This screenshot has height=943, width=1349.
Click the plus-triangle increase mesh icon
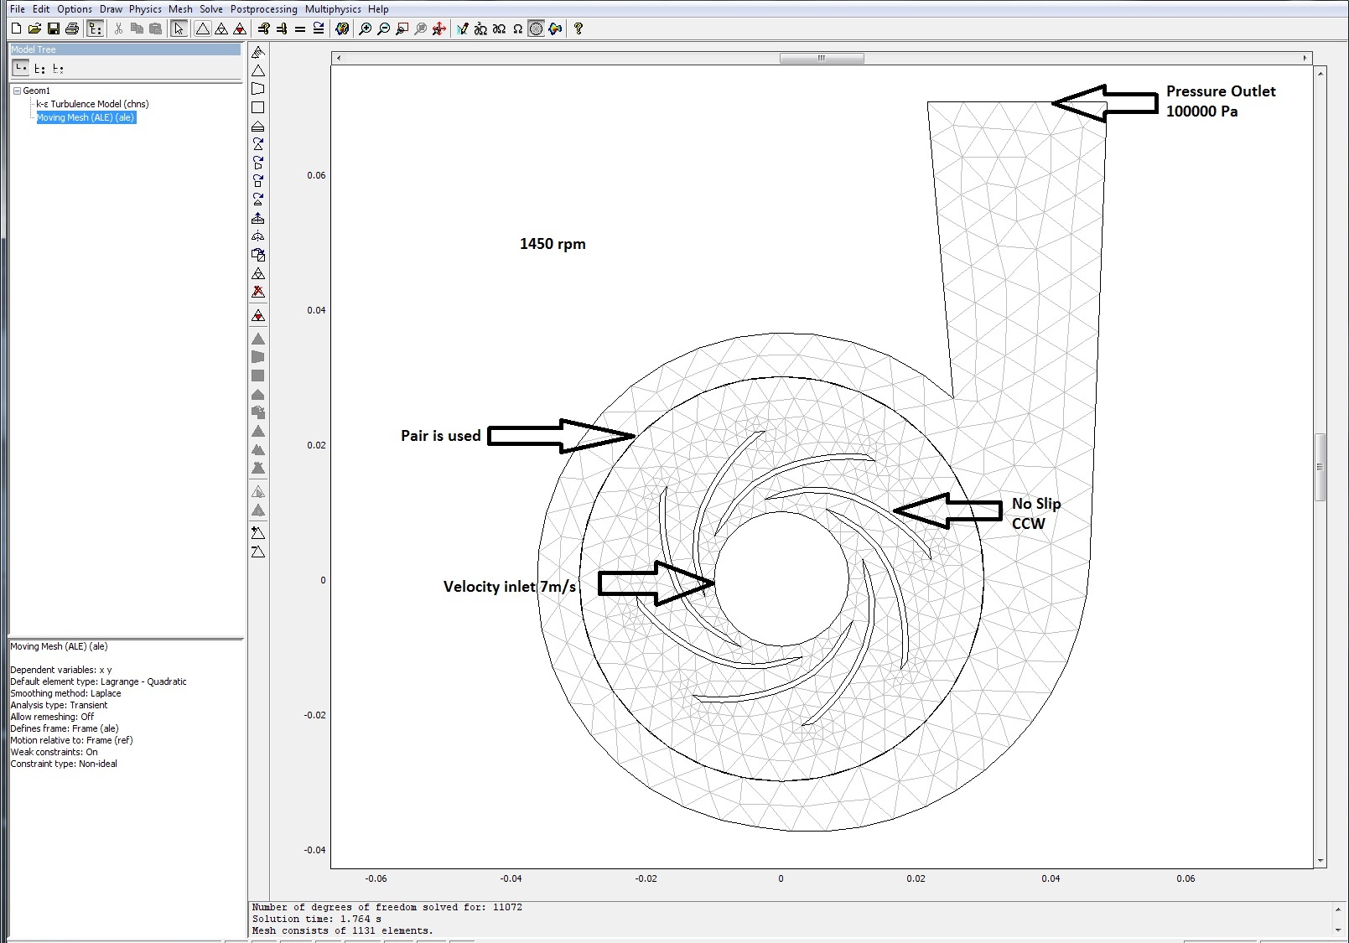(x=258, y=533)
